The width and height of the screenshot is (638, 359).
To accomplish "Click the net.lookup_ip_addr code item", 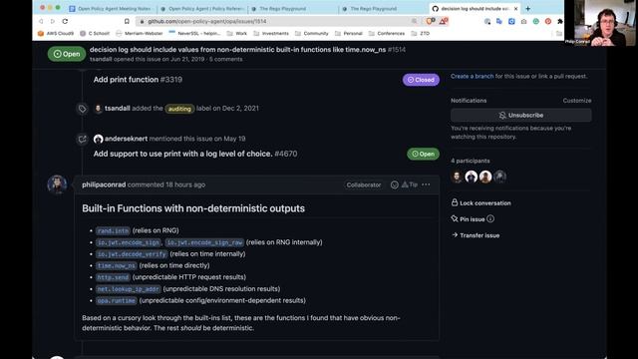I will 129,289.
